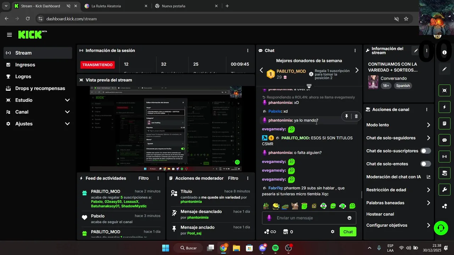Screen dimensions: 454x255
Task: Edit stream info with the pencil in header
Action: click(416, 51)
